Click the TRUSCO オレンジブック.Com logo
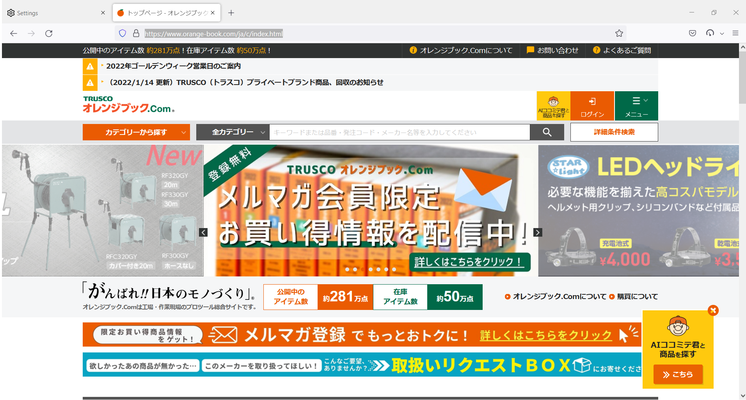Image resolution: width=746 pixels, height=400 pixels. pos(129,104)
